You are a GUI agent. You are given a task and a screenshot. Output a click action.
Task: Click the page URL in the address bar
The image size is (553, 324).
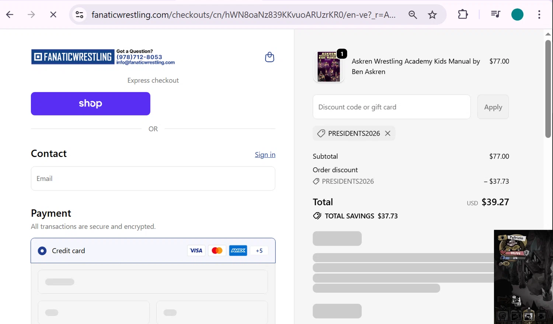coord(243,14)
